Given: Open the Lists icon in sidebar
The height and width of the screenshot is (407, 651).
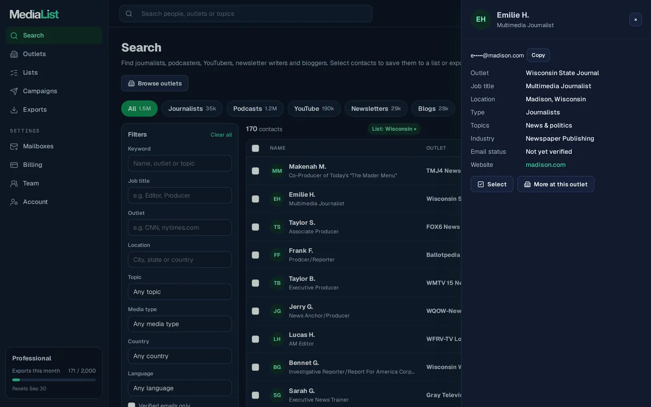Looking at the screenshot, I should click(x=14, y=72).
